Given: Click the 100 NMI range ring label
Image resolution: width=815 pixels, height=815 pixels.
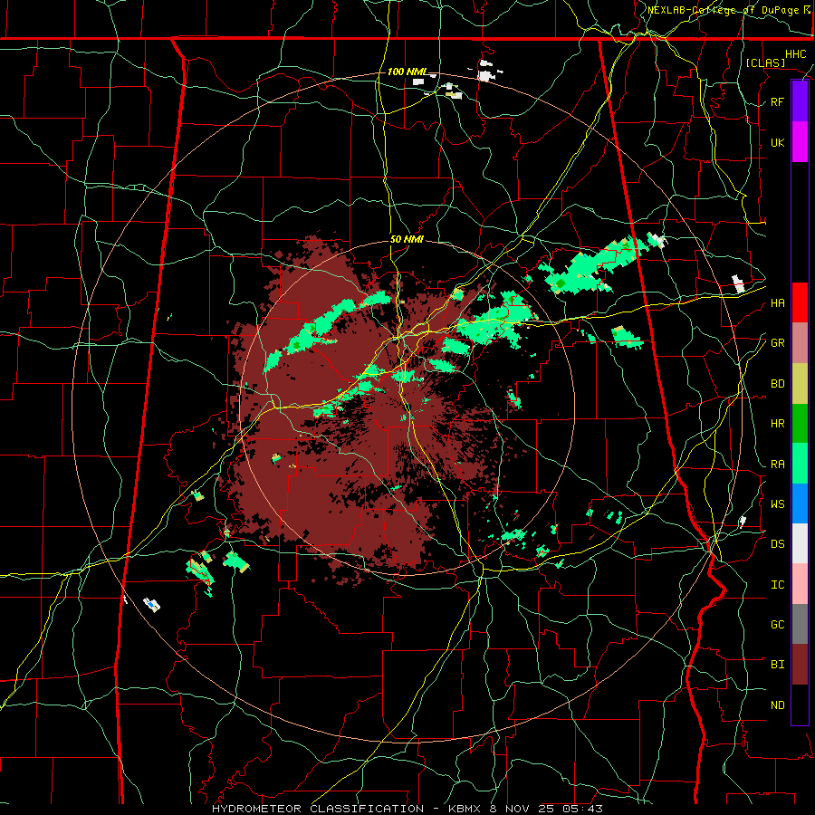Looking at the screenshot, I should [x=407, y=72].
